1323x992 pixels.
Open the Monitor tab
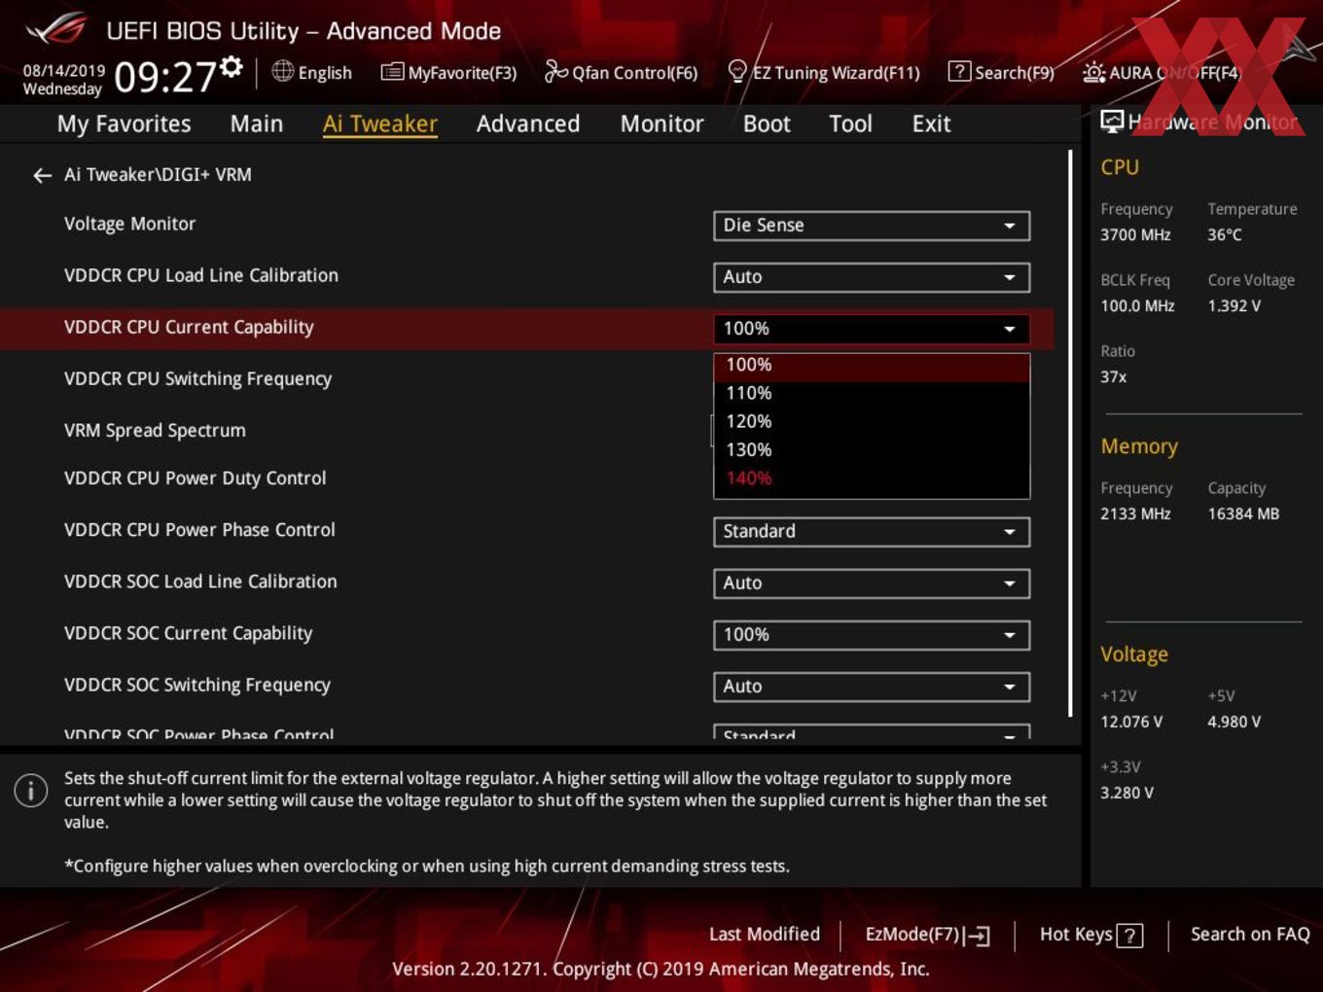[662, 124]
